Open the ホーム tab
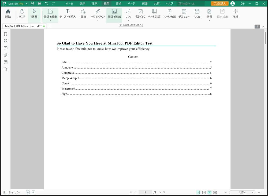 [x=69, y=3]
